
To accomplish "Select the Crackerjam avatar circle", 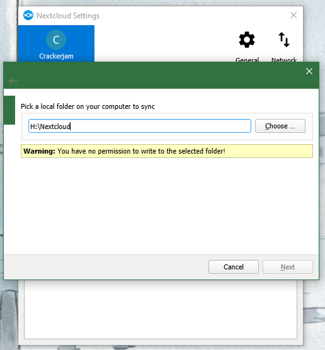I will (56, 40).
